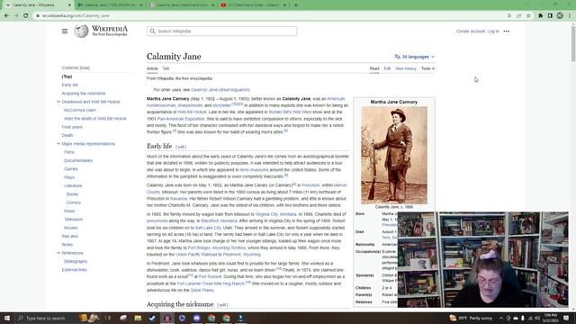Edit the Early life section
The width and height of the screenshot is (576, 324).
[181, 147]
